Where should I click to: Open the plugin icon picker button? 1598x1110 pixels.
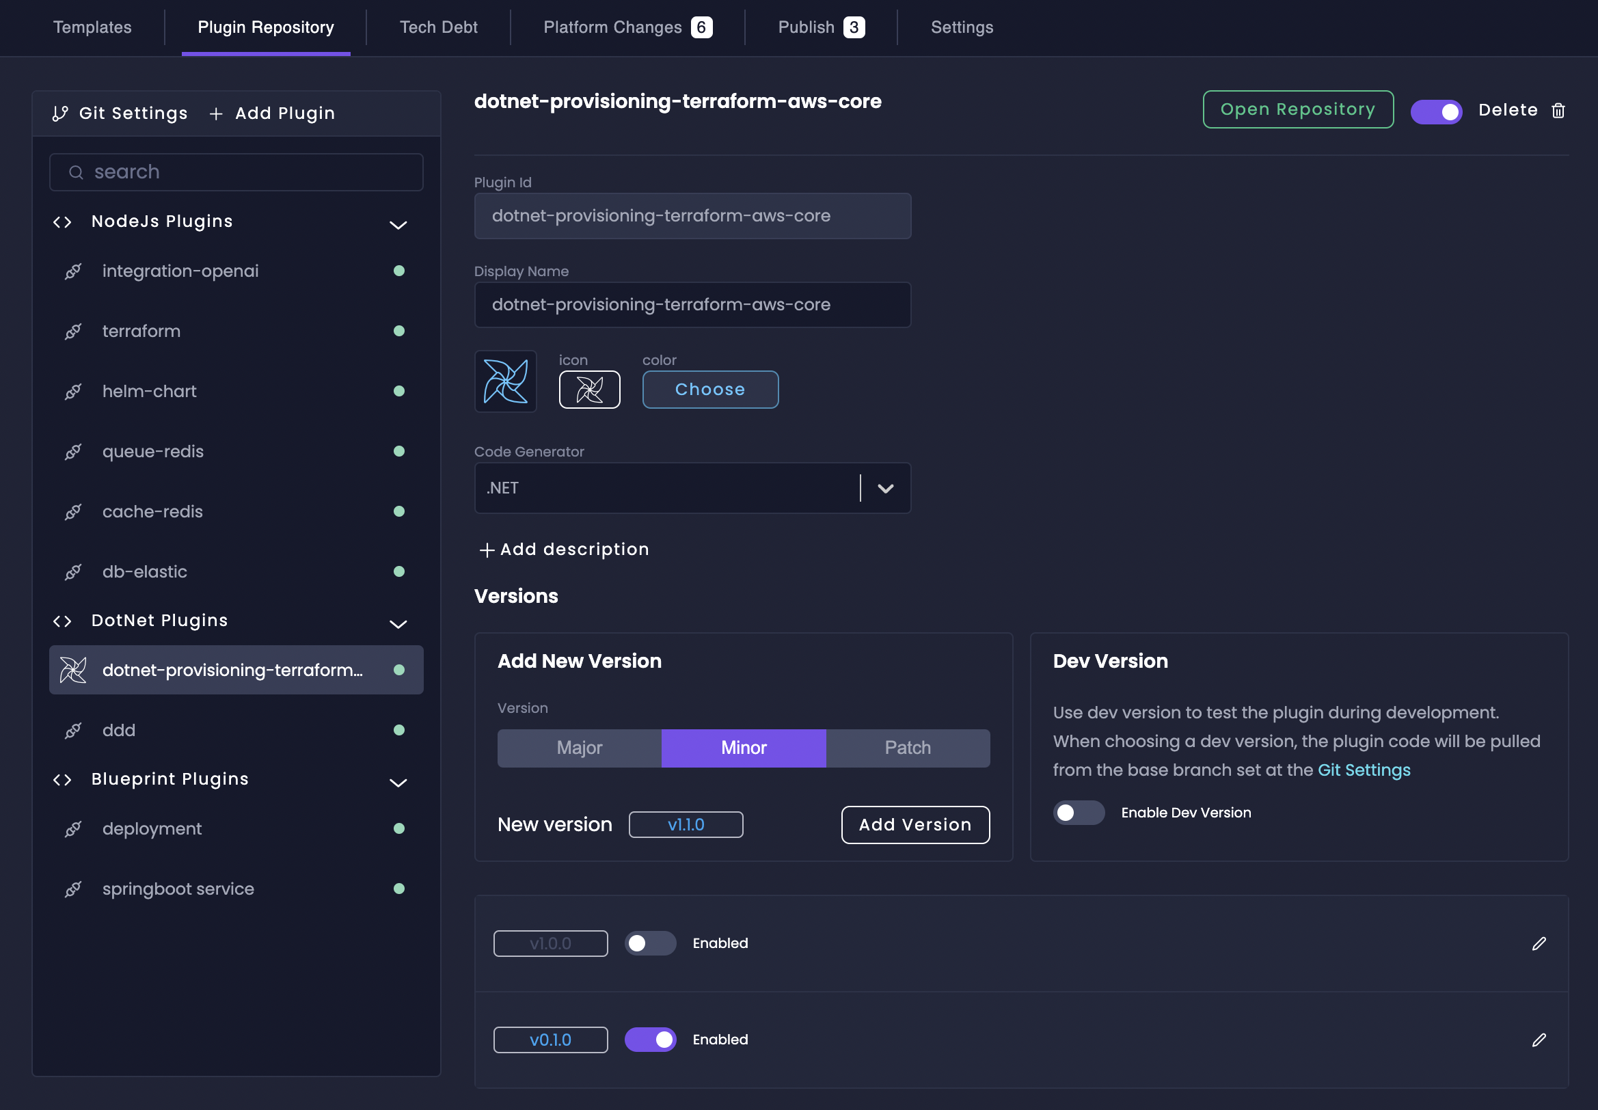tap(589, 390)
